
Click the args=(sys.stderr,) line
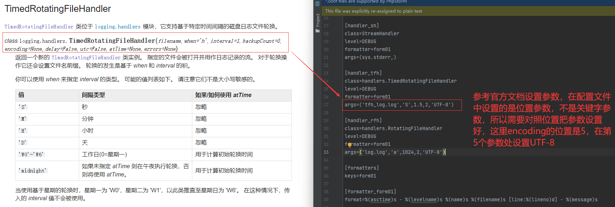(x=370, y=57)
